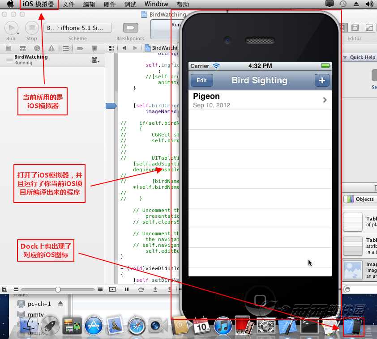Open the search navigator
Image resolution: width=377 pixels, height=339 pixels.
click(37, 48)
